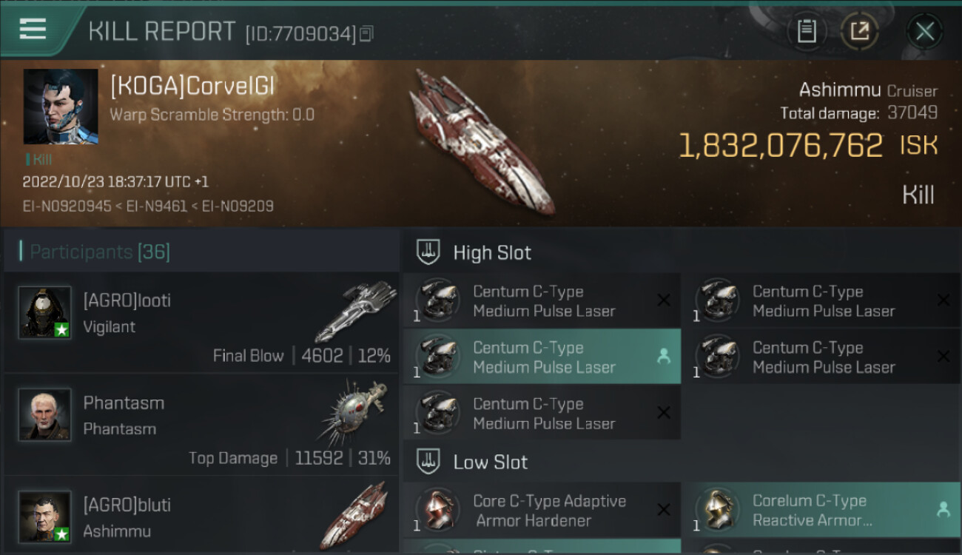Viewport: 962px width, 555px height.
Task: View the [KOGA]CorvelGI pilot portrait
Action: click(61, 107)
